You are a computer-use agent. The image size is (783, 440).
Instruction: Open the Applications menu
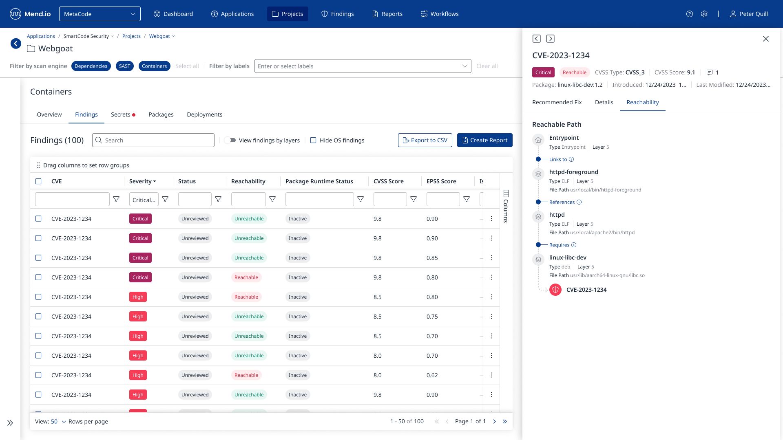[232, 14]
